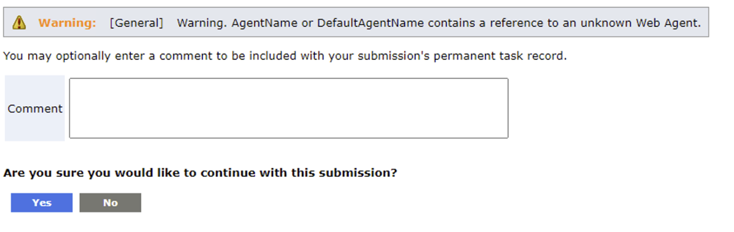Click inside the Comment text box
The width and height of the screenshot is (734, 232).
pos(289,108)
